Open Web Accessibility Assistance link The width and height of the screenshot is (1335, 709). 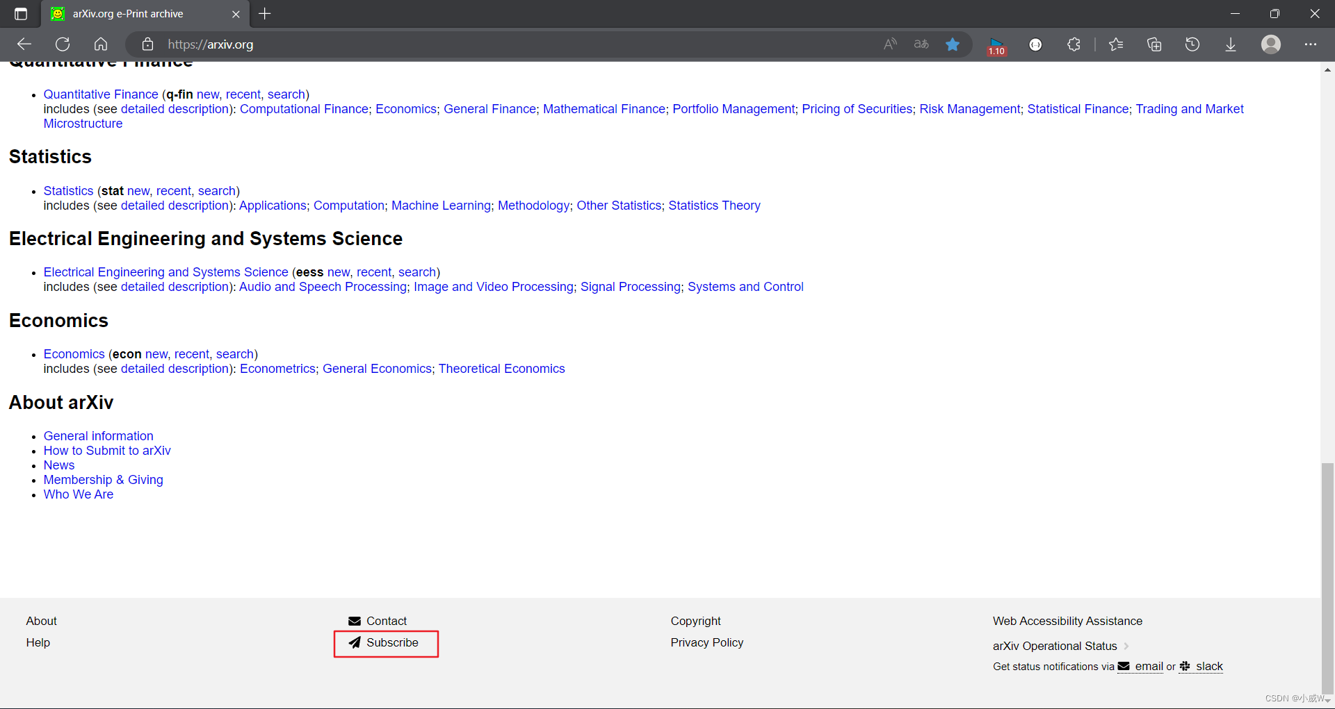pyautogui.click(x=1067, y=621)
